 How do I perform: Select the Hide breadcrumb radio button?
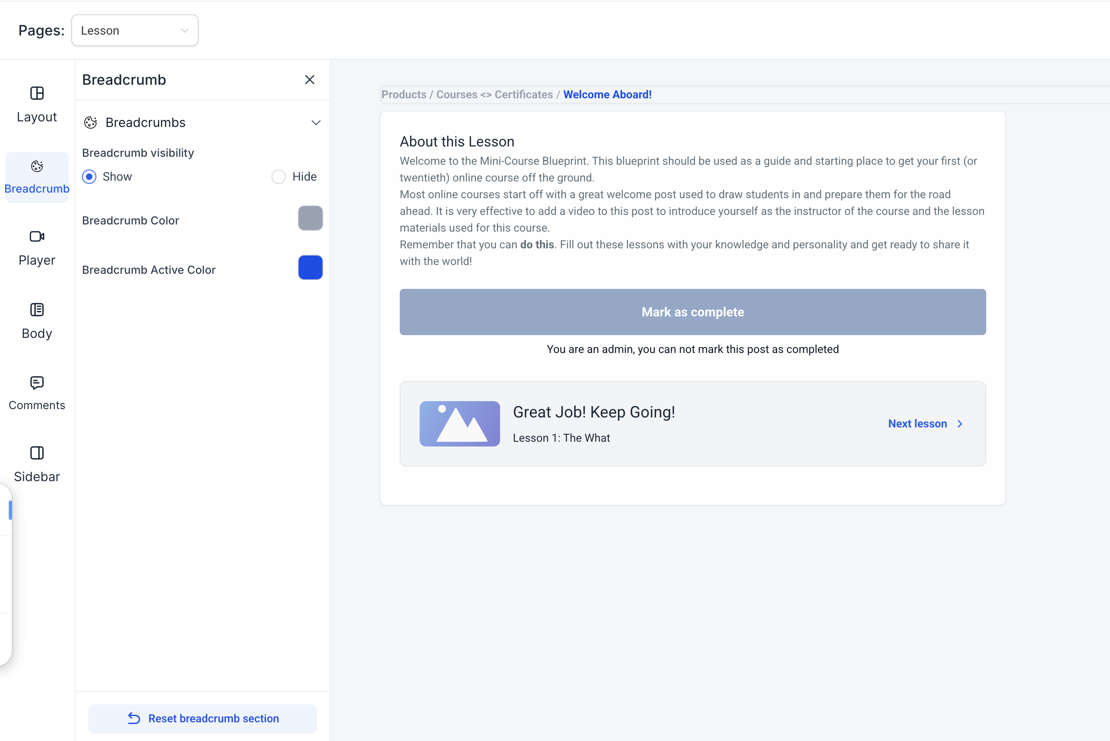tap(278, 177)
